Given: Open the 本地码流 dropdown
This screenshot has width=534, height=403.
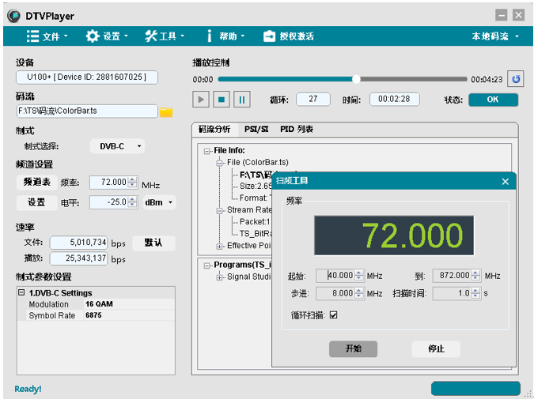Looking at the screenshot, I should pos(495,36).
